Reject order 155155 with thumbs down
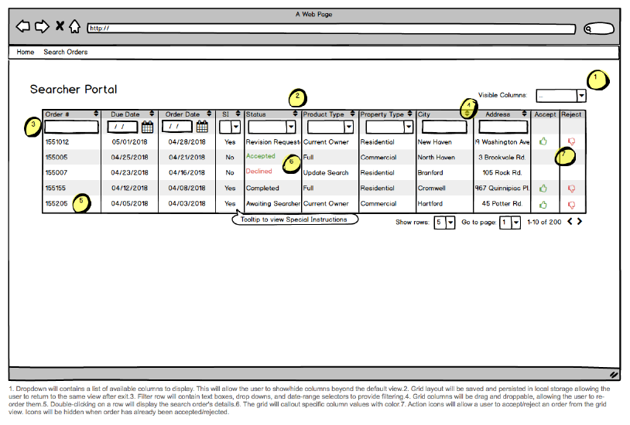 571,189
